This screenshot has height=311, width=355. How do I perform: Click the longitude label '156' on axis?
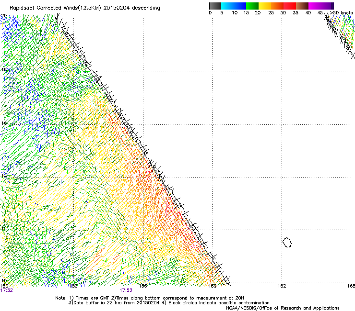pos(143,286)
